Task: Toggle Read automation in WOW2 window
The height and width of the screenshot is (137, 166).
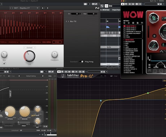Action: (130, 4)
